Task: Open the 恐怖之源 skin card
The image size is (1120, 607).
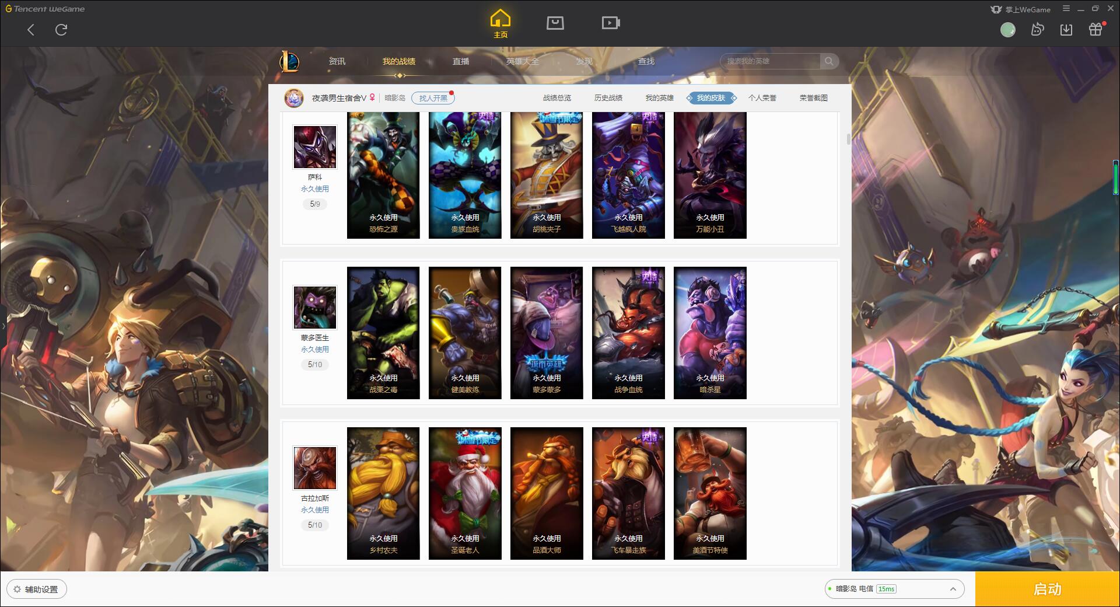Action: point(383,175)
